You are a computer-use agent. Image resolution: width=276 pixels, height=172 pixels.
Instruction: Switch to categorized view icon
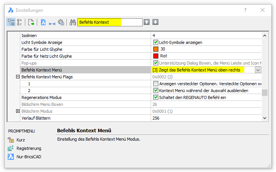(11, 22)
